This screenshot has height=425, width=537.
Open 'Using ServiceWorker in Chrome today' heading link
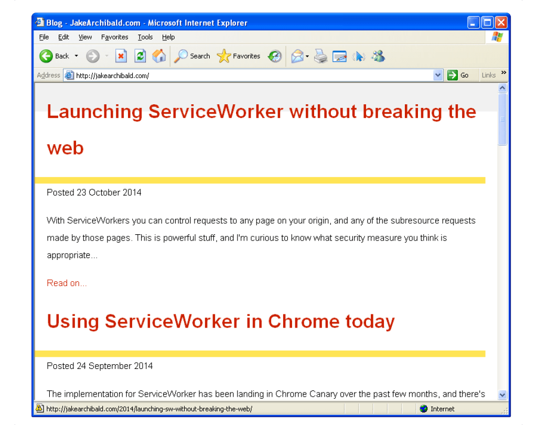point(221,321)
